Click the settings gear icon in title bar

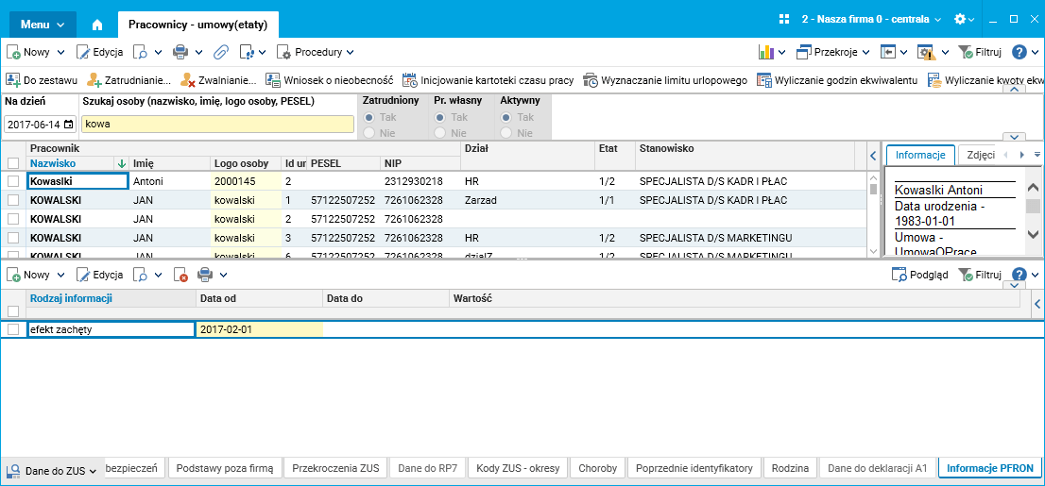[960, 19]
